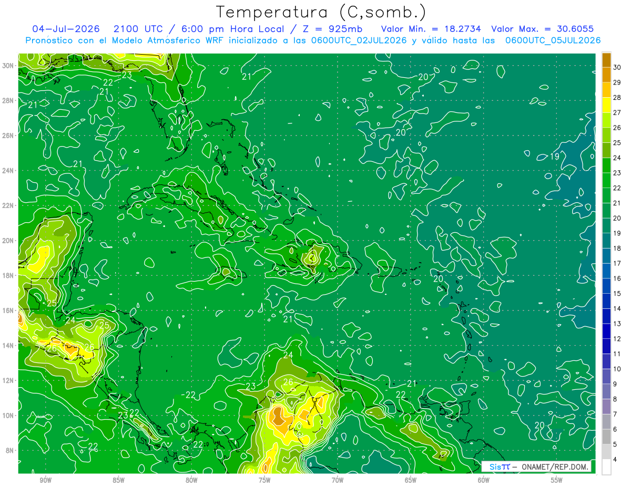Click the "19" contour label on the map
Image resolution: width=631 pixels, height=487 pixels.
[555, 156]
